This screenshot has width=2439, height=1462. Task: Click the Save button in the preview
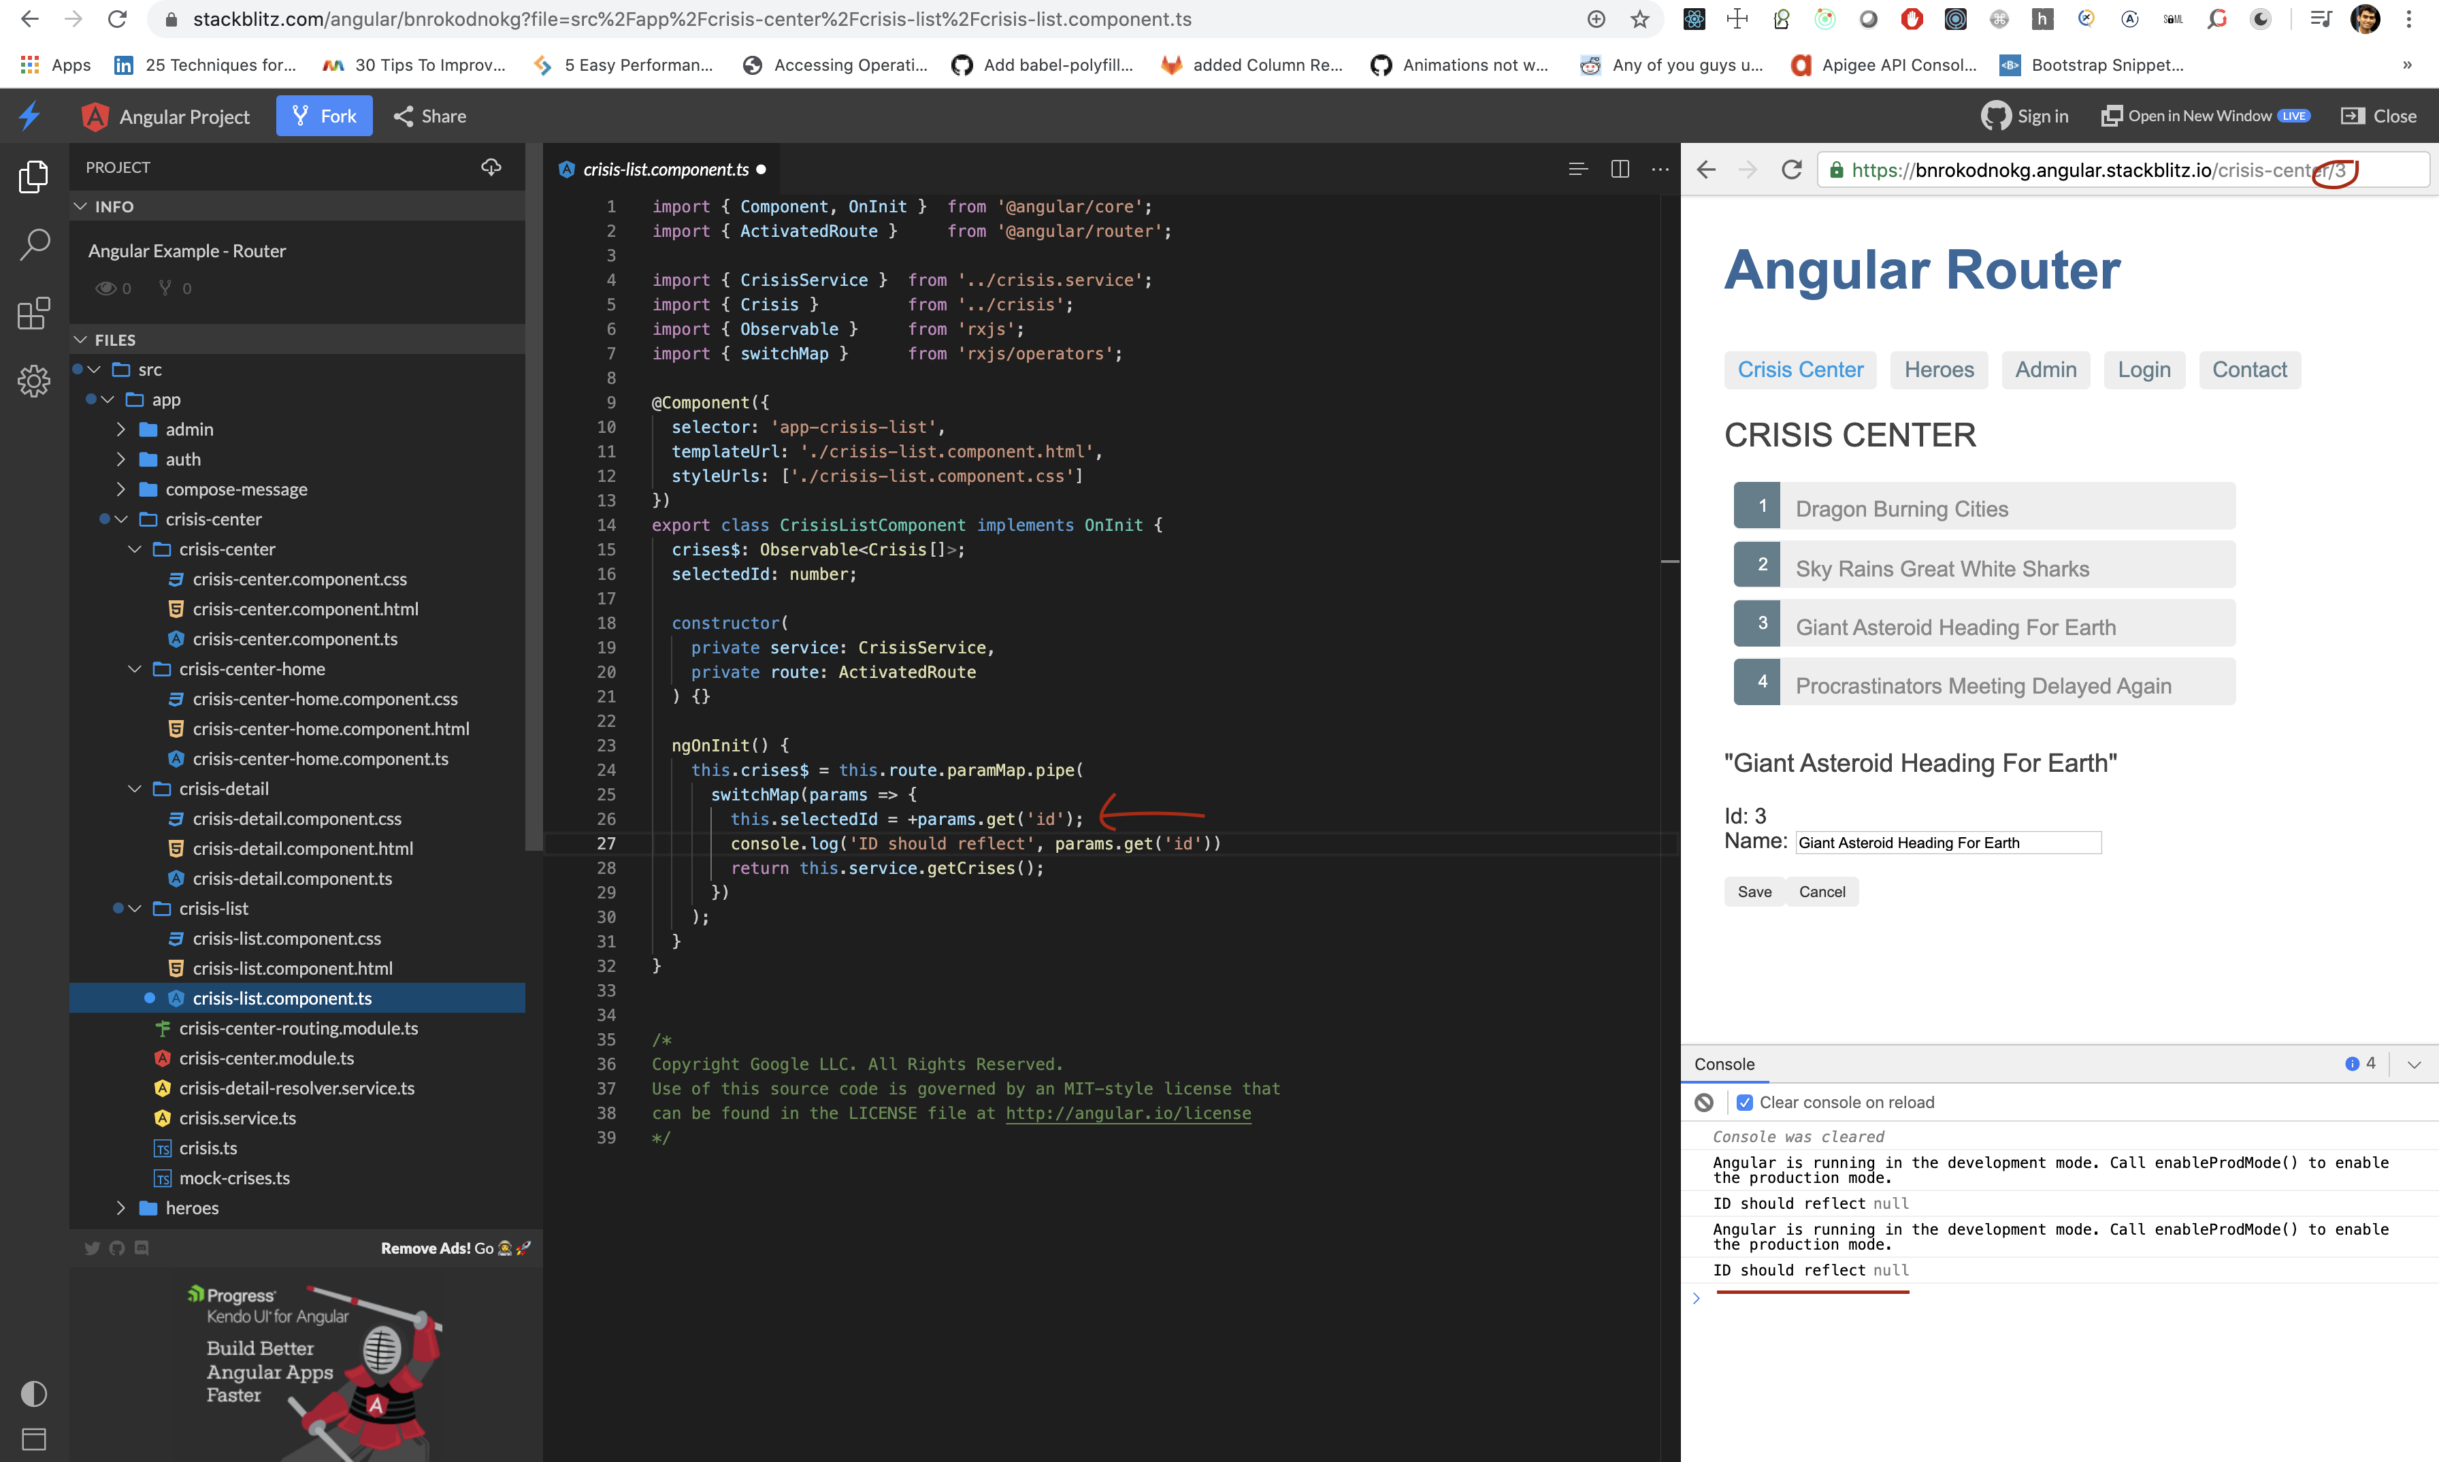tap(1754, 890)
